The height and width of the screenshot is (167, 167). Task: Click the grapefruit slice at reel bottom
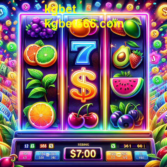click(41, 115)
